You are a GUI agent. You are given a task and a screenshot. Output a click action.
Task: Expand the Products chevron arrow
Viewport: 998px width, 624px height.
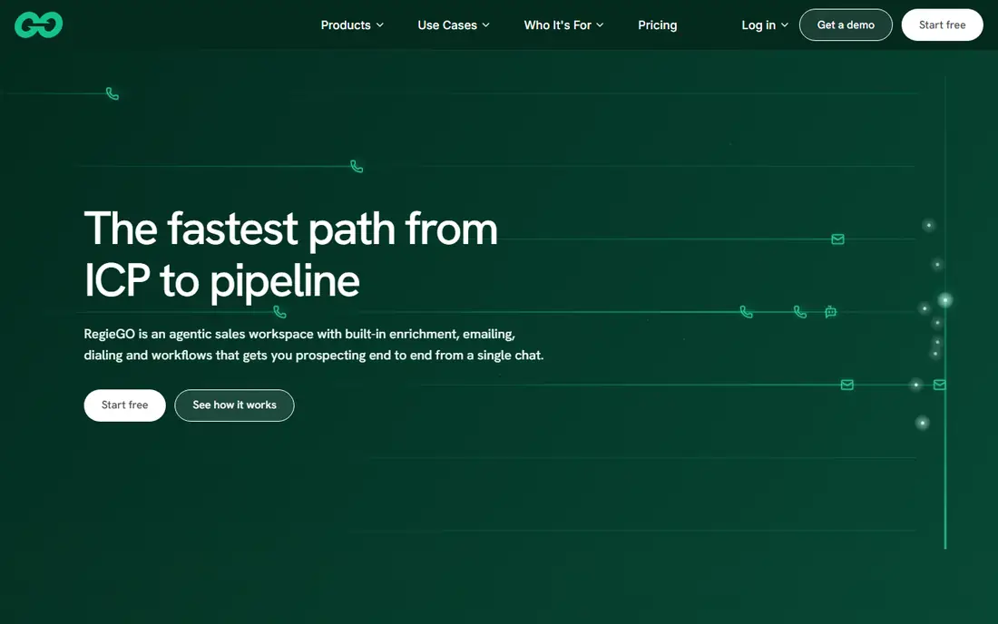pyautogui.click(x=380, y=25)
